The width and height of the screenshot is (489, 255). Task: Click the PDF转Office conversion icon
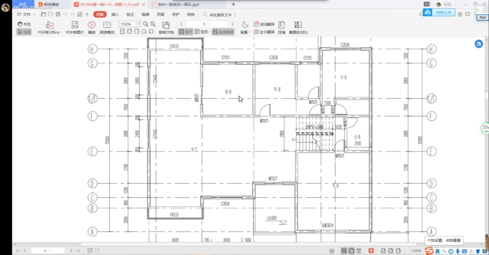tap(49, 25)
